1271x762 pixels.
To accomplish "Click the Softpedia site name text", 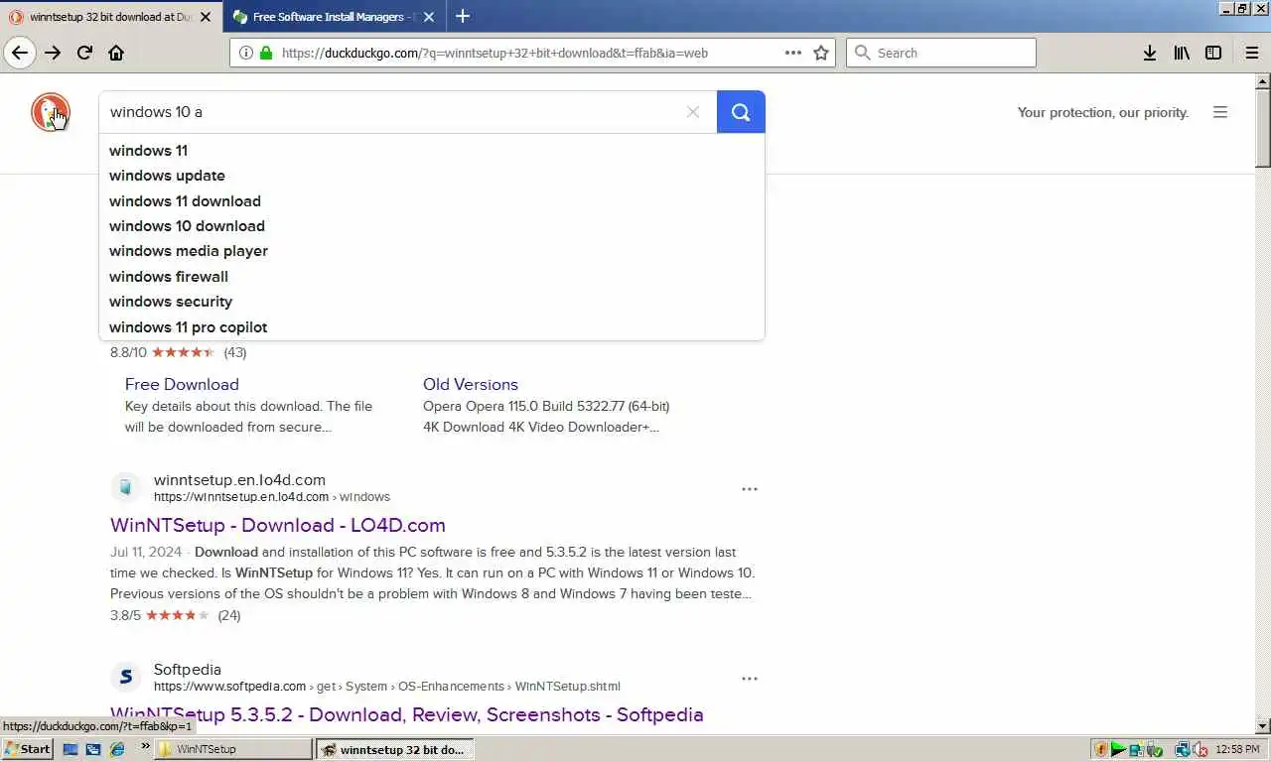I will pos(188,670).
